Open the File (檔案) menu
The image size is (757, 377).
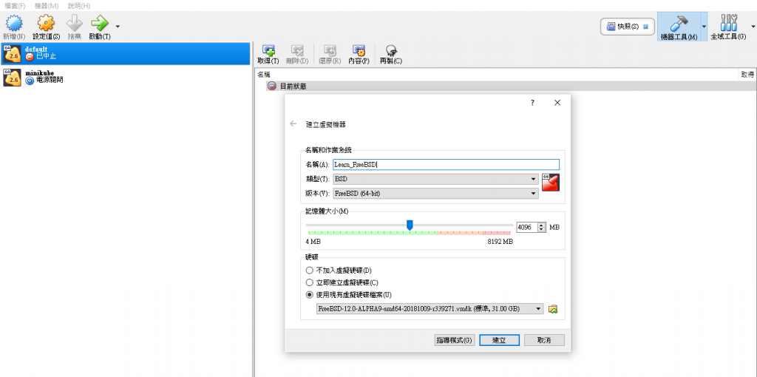15,6
